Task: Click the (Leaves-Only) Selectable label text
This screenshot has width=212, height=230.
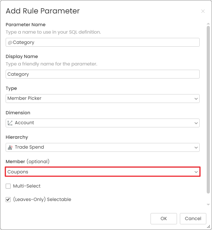Action: pos(42,200)
